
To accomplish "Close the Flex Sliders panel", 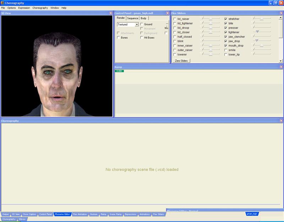I will 281,13.
